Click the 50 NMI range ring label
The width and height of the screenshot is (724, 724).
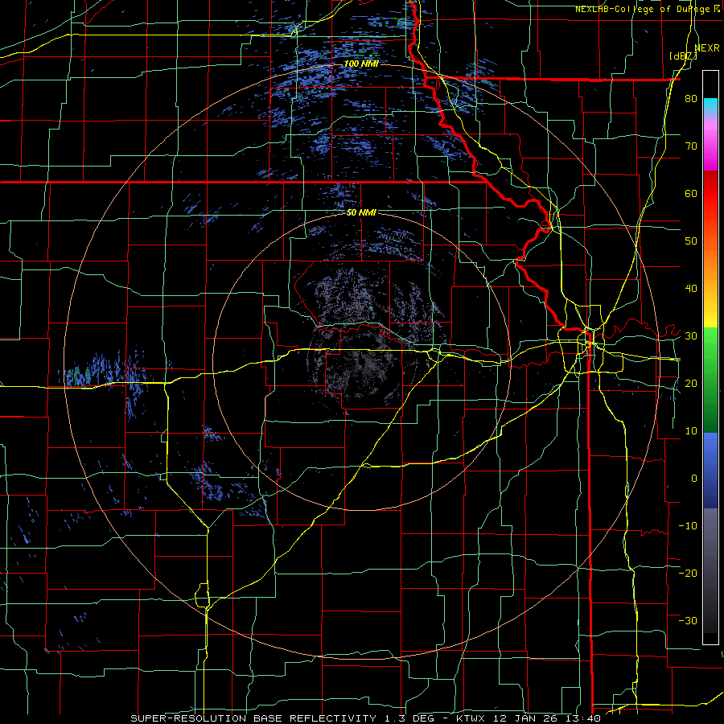click(x=361, y=213)
